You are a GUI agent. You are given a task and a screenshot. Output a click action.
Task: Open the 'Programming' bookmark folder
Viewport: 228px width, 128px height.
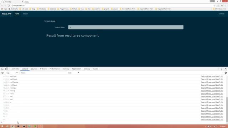pyautogui.click(x=63, y=9)
